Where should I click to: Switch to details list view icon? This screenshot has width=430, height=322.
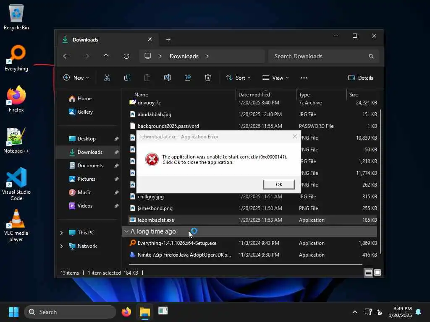(x=368, y=273)
